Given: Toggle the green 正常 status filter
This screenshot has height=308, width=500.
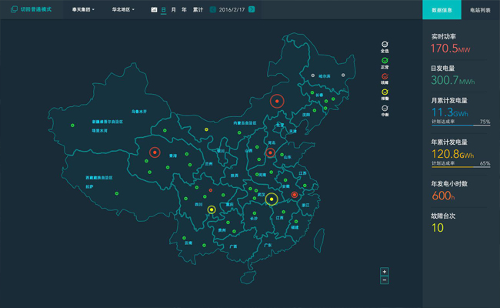Looking at the screenshot, I should pyautogui.click(x=385, y=61).
